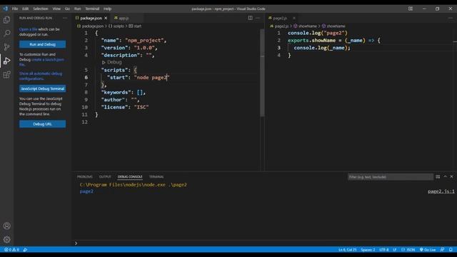Viewport: 457px width, 257px height.
Task: Click the feedback icon in status bar
Action: (443, 250)
